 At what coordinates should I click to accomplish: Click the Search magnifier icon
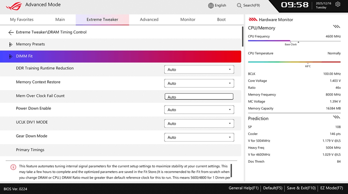click(x=239, y=6)
